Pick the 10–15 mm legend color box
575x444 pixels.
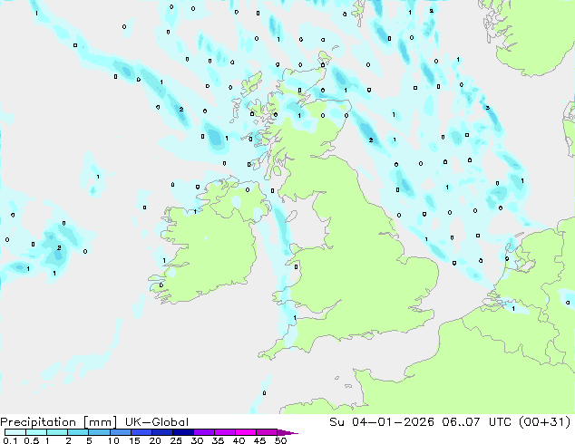(x=120, y=432)
